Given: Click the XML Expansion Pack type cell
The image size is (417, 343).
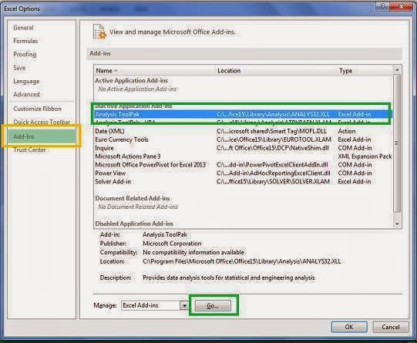Looking at the screenshot, I should click(365, 156).
